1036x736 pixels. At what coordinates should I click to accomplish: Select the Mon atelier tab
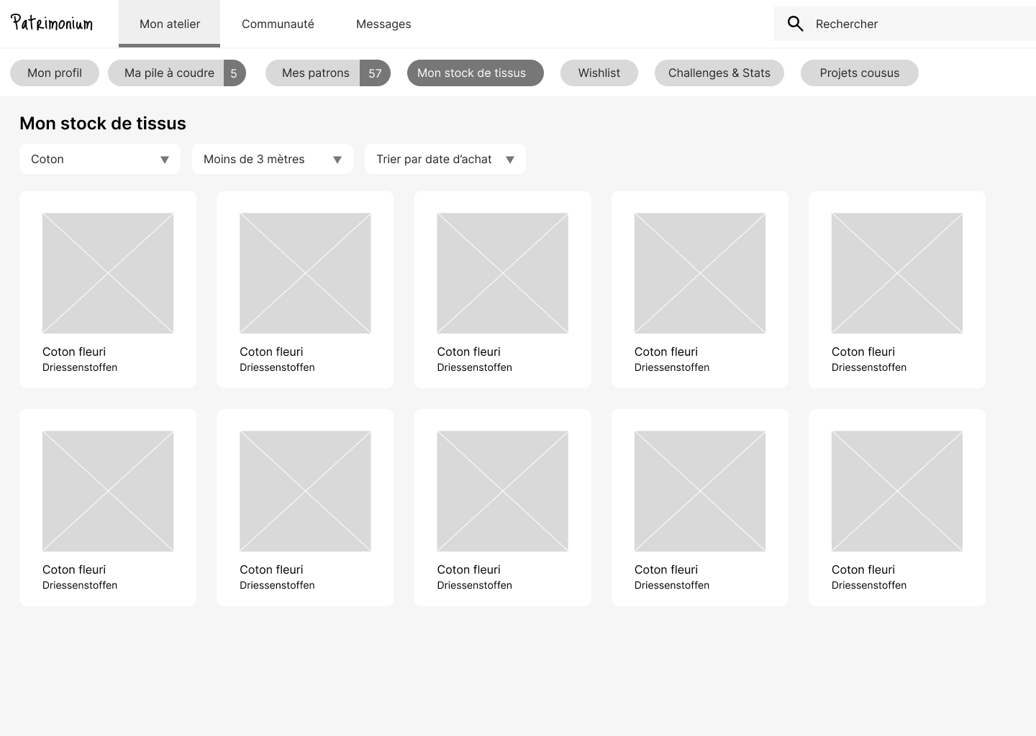170,24
